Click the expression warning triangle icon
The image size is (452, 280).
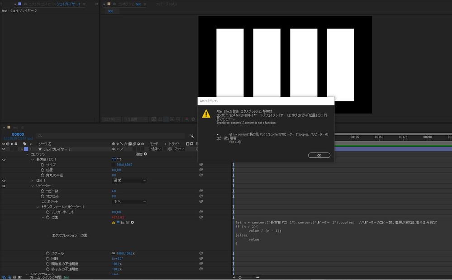(113, 223)
